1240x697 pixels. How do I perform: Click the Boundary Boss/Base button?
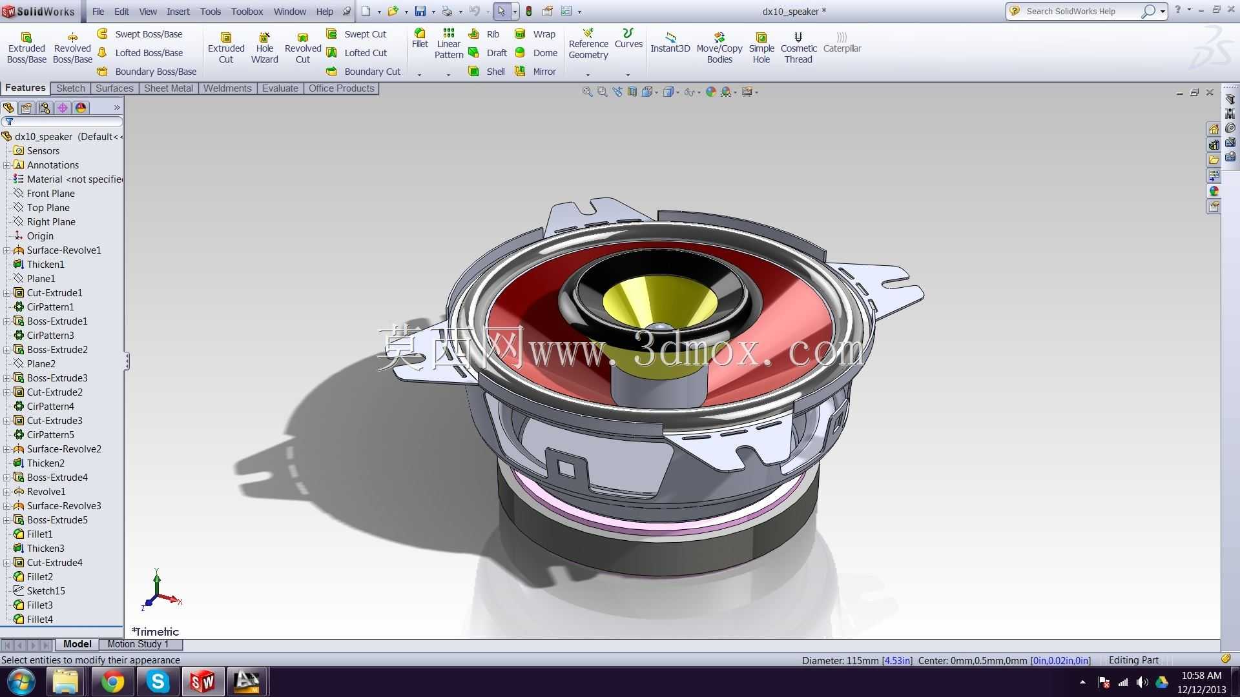click(147, 72)
